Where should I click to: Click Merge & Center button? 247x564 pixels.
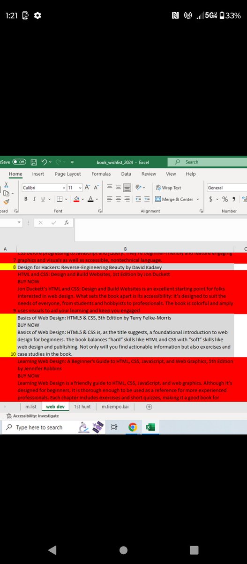pyautogui.click(x=174, y=199)
